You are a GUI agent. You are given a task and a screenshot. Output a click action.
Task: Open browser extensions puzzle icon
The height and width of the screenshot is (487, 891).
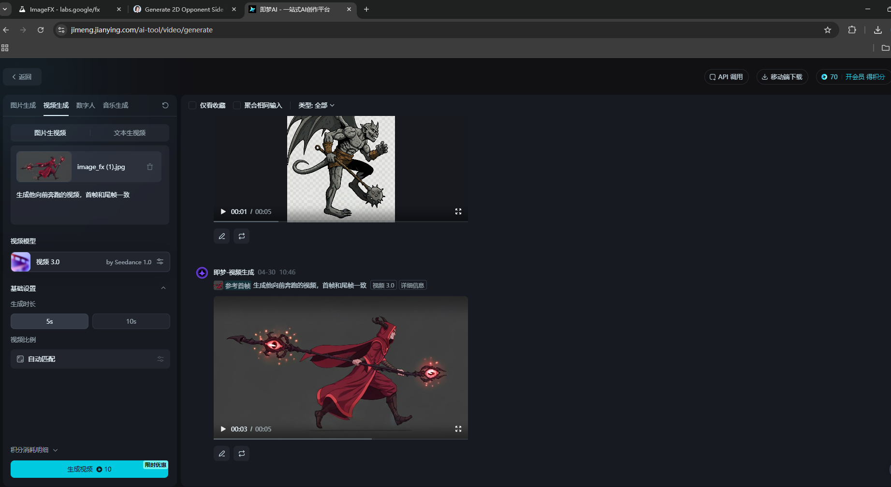click(852, 30)
